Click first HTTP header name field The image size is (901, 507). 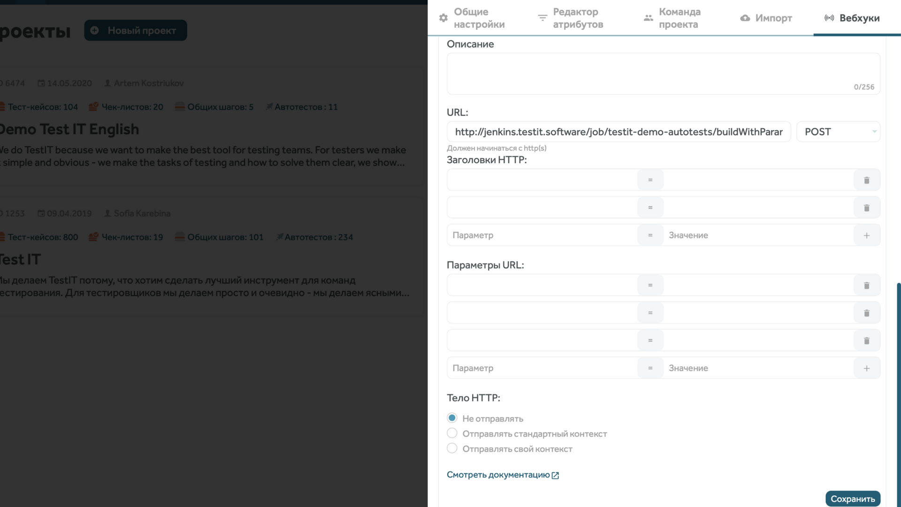point(542,180)
